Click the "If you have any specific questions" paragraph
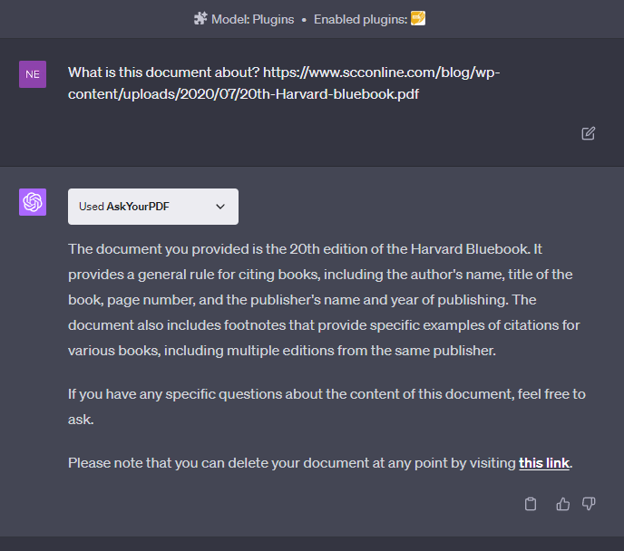Screen dimensions: 624x551 (327, 407)
